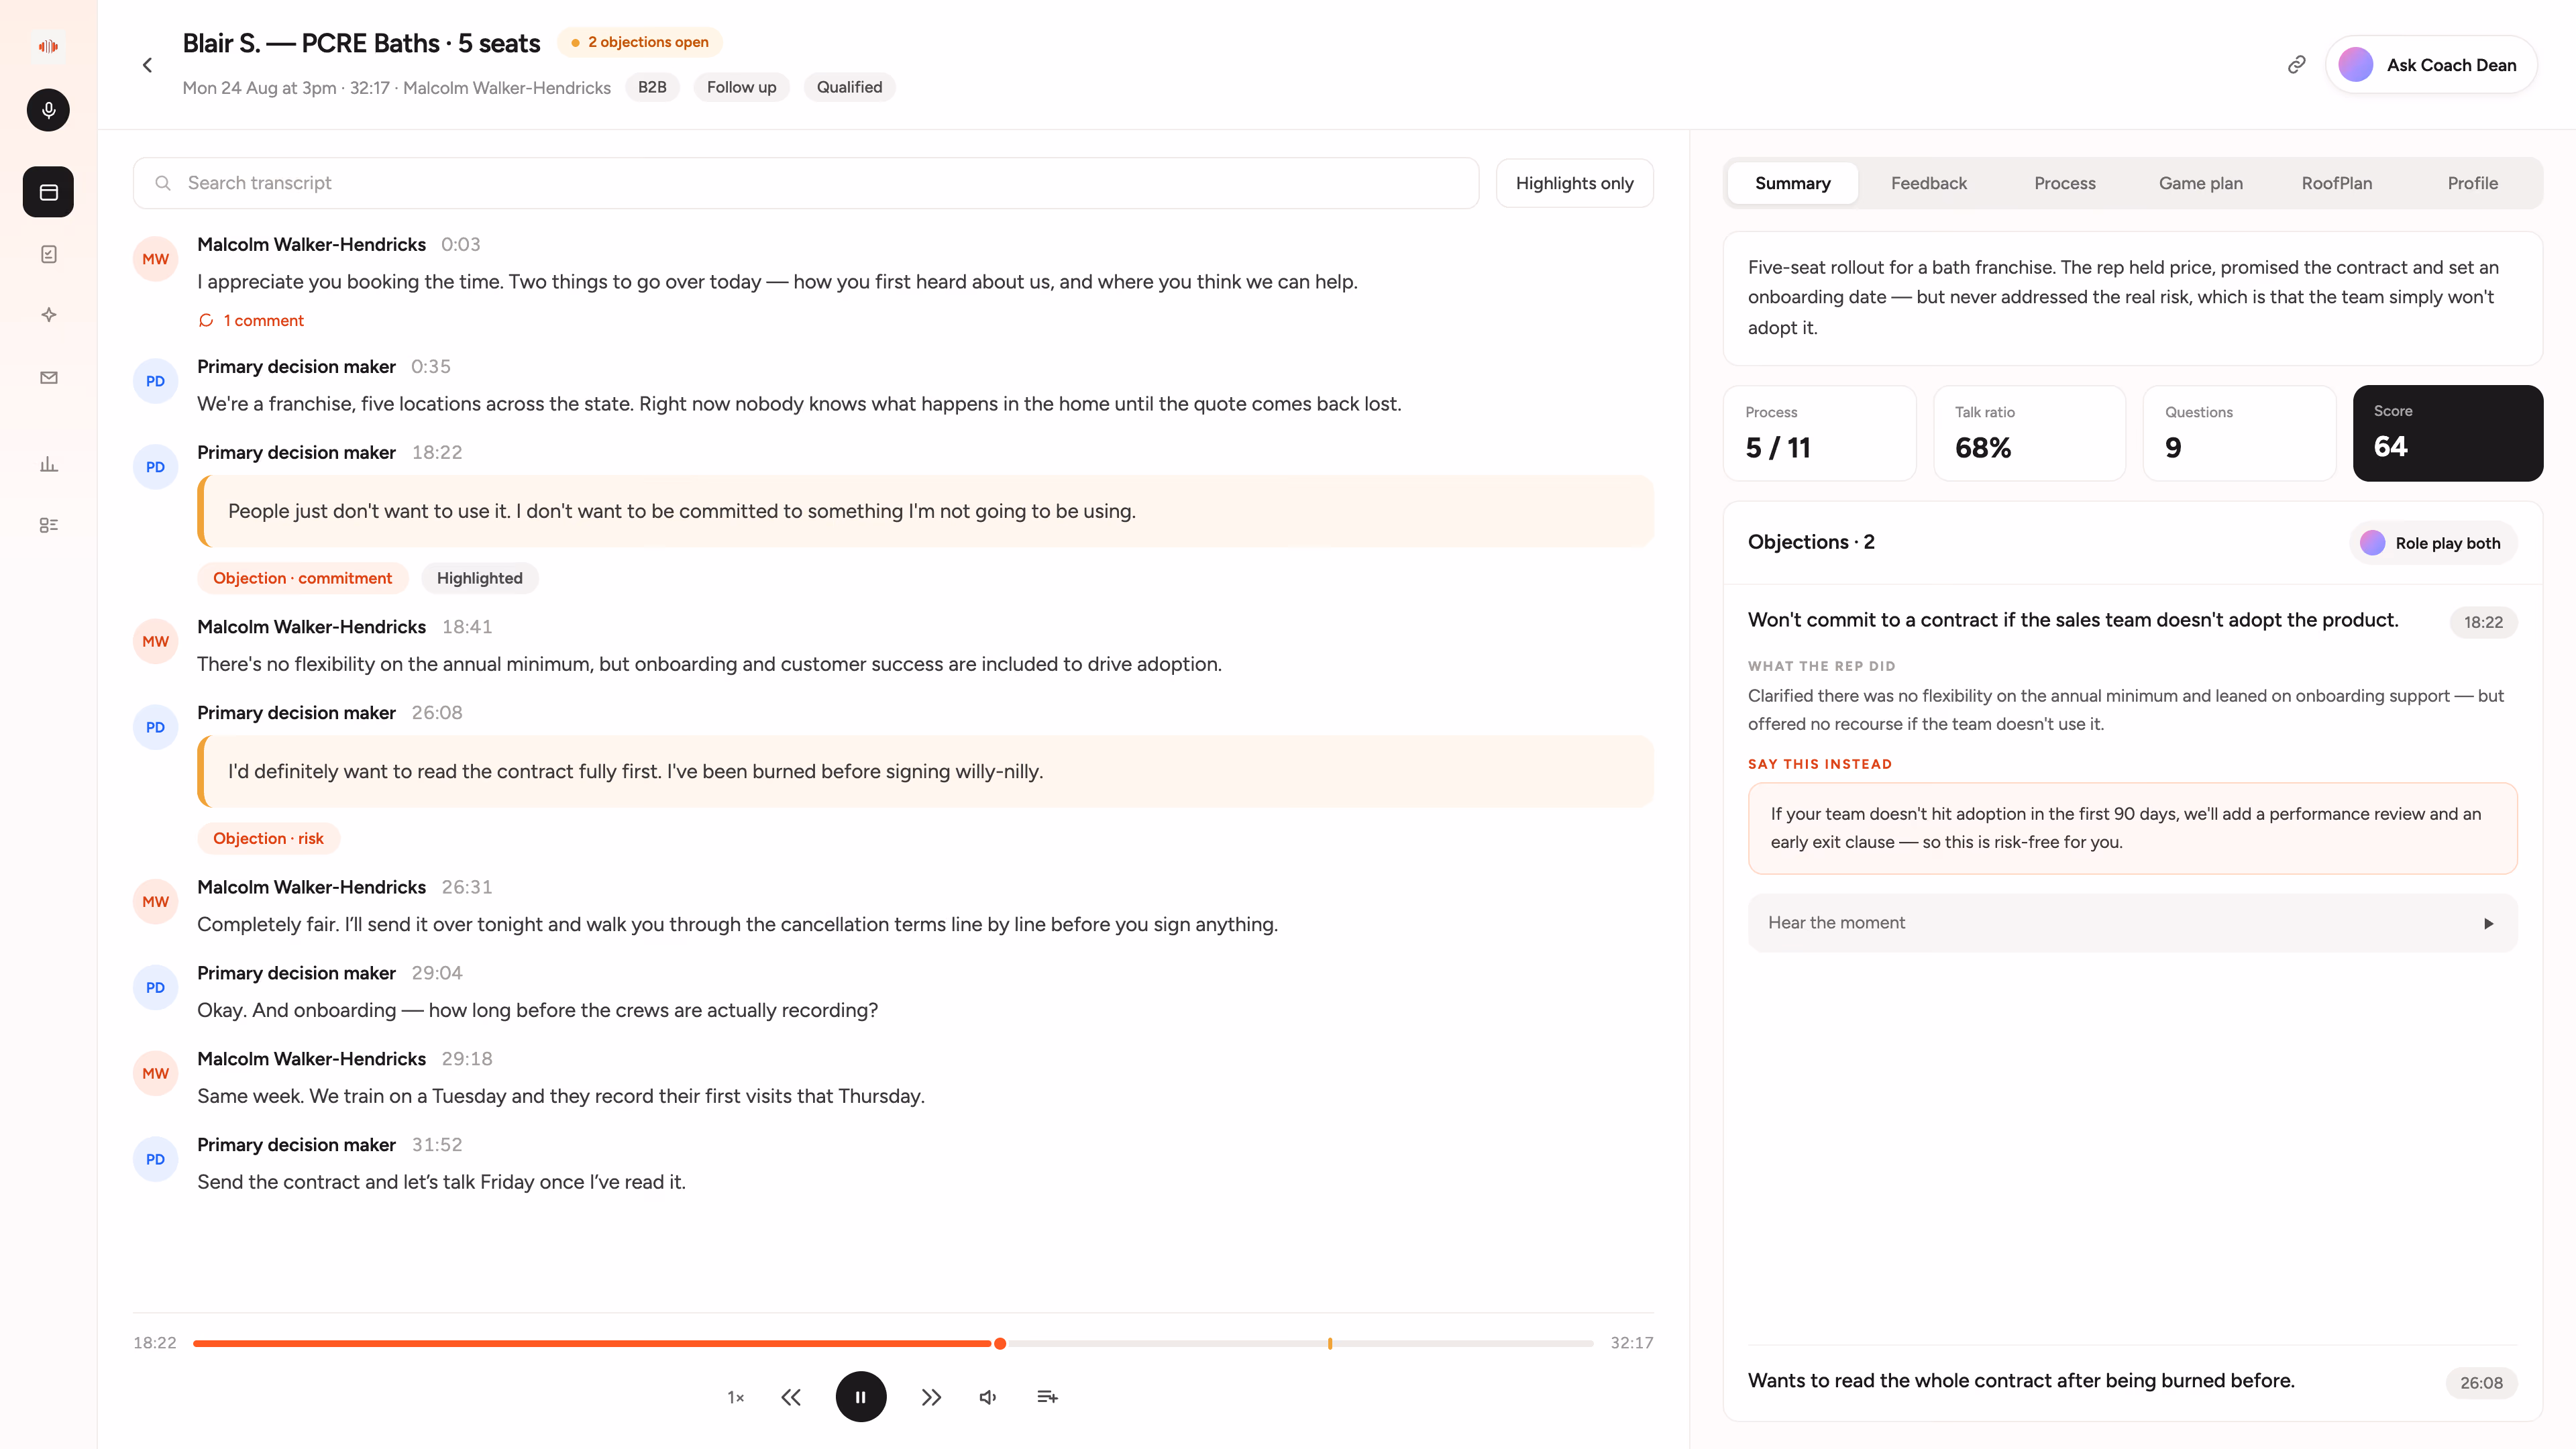Viewport: 2576px width, 1449px height.
Task: Click the 29:18 message timestamp
Action: pos(467,1059)
